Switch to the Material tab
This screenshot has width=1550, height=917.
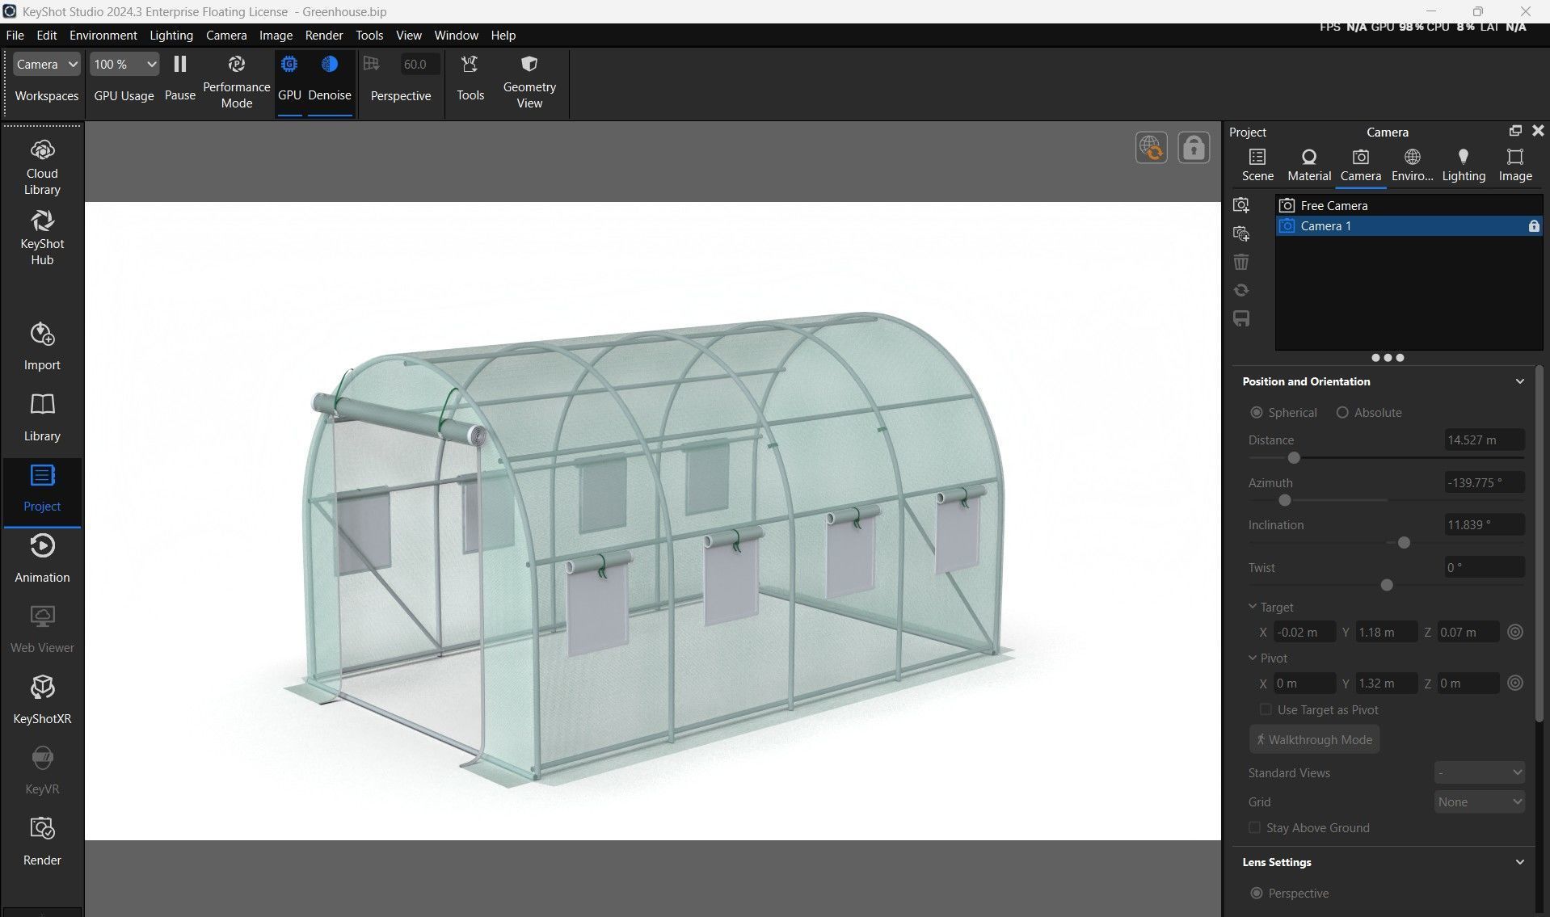(x=1309, y=165)
